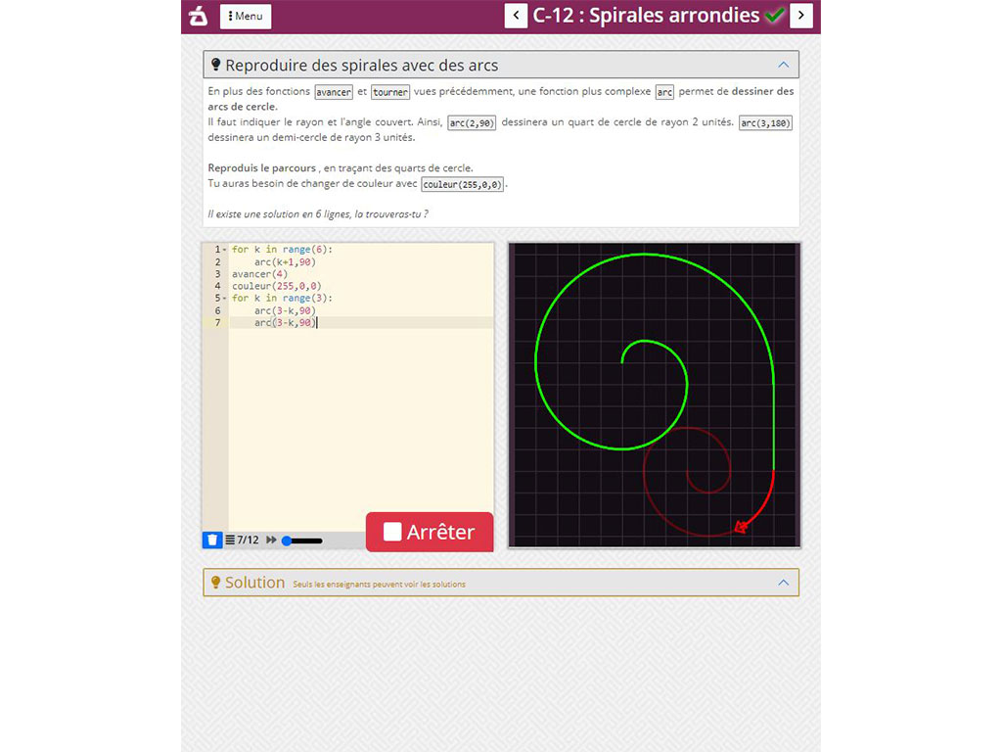Select the fast-forward execution icon

tap(271, 540)
